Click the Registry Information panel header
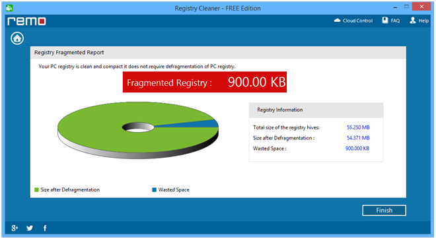Image resolution: width=436 pixels, height=239 pixels. point(316,110)
